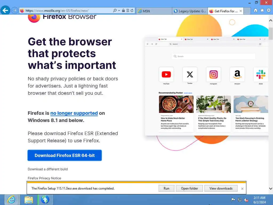Click the URL text in address bar
Screen dimensions: 273x205
pos(57,11)
